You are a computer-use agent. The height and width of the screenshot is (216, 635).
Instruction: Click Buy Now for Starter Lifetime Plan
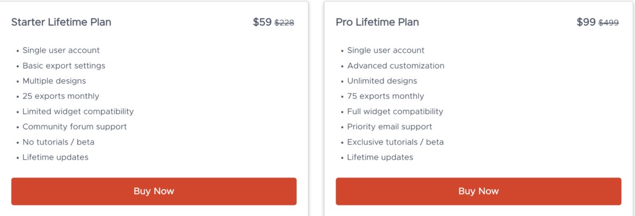(x=153, y=191)
